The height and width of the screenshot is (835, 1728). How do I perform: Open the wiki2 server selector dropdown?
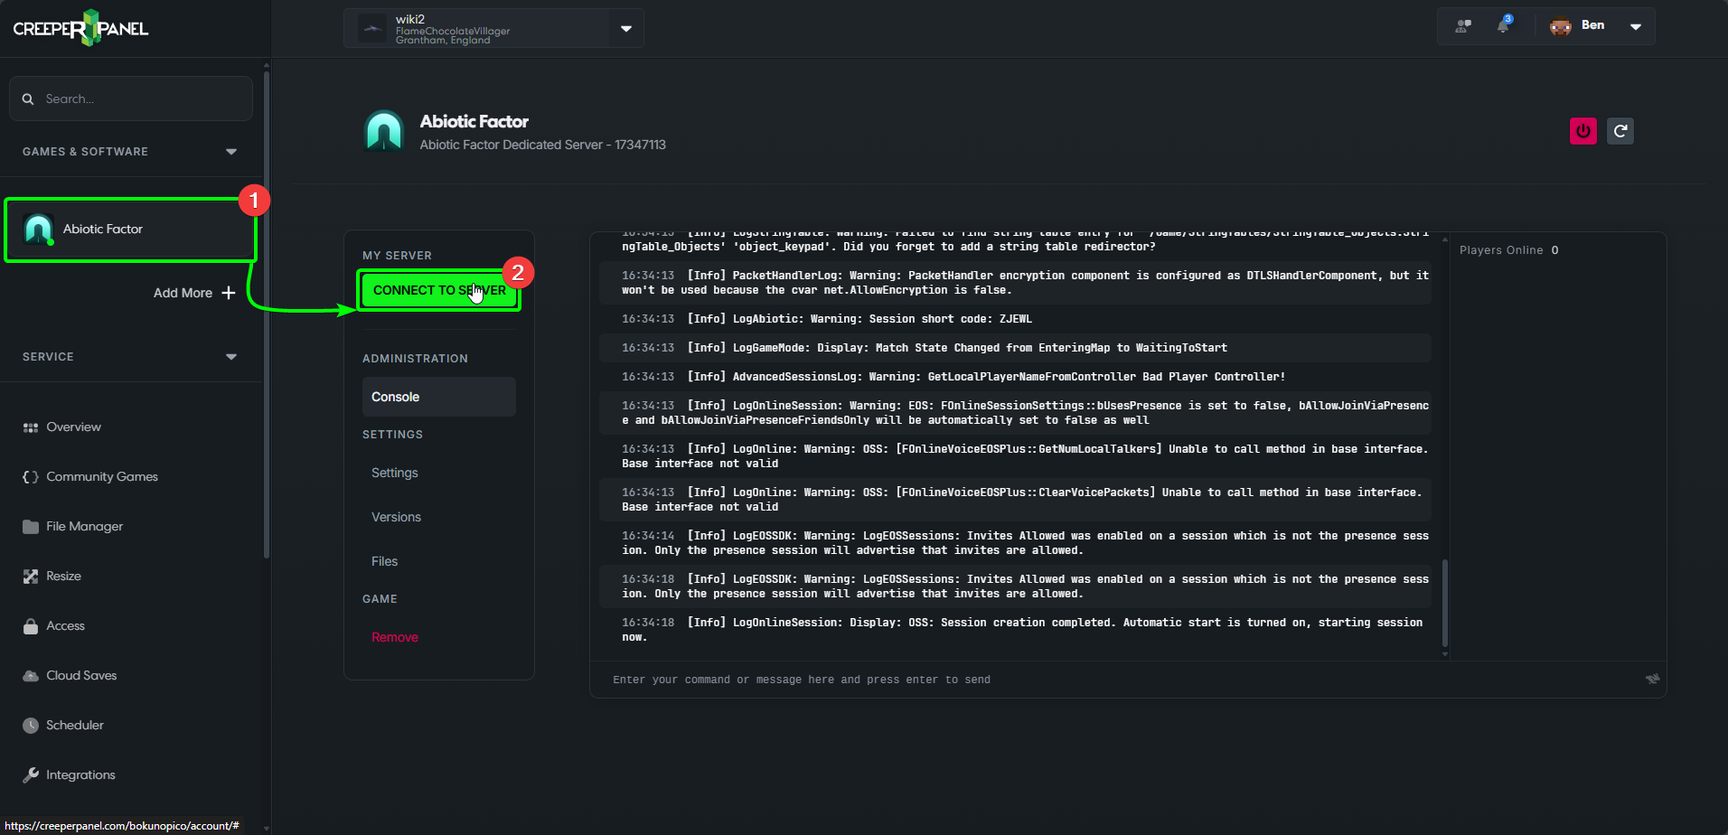pyautogui.click(x=626, y=29)
